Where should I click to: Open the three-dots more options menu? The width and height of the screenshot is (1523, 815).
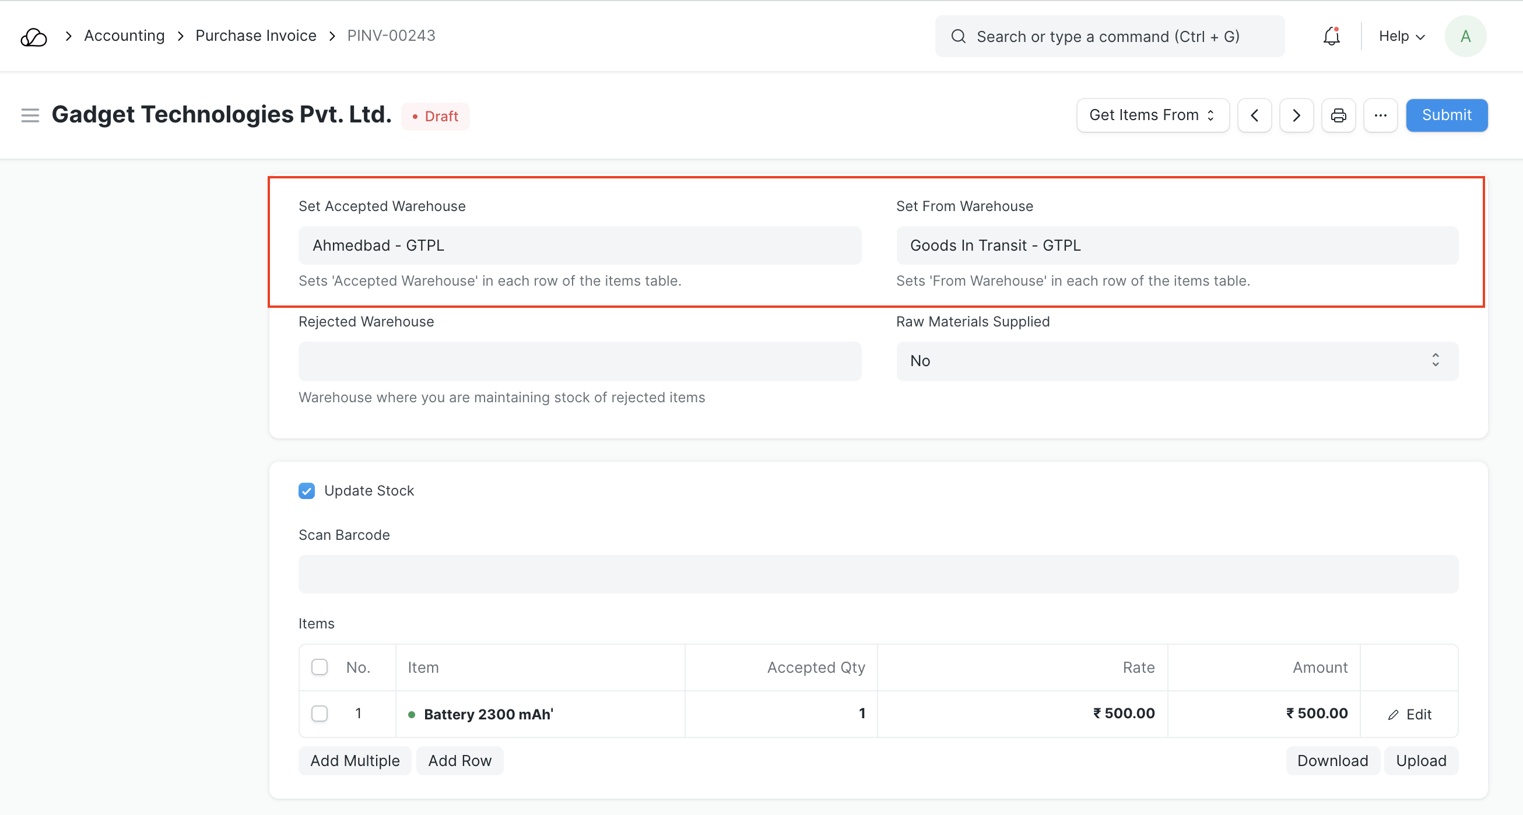tap(1380, 115)
